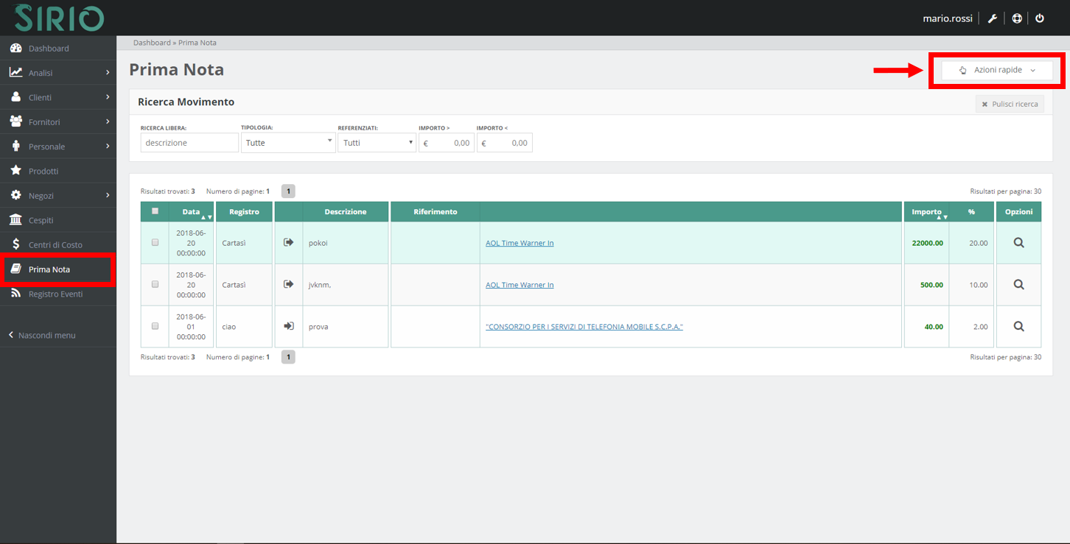Viewport: 1070px width, 544px height.
Task: Open the Azioni rapide dropdown
Action: [996, 71]
